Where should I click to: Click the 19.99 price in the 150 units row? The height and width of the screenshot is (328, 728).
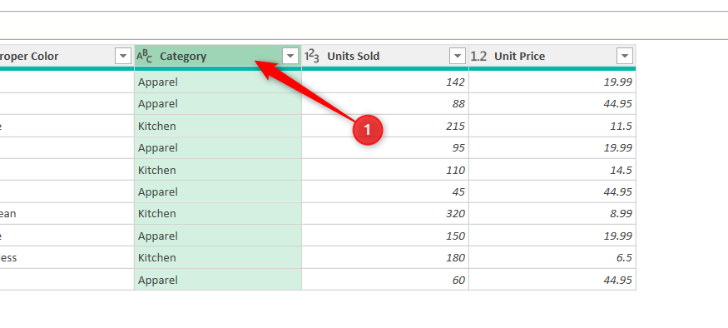pyautogui.click(x=552, y=236)
